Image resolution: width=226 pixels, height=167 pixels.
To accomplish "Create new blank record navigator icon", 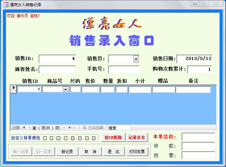I will (75, 127).
